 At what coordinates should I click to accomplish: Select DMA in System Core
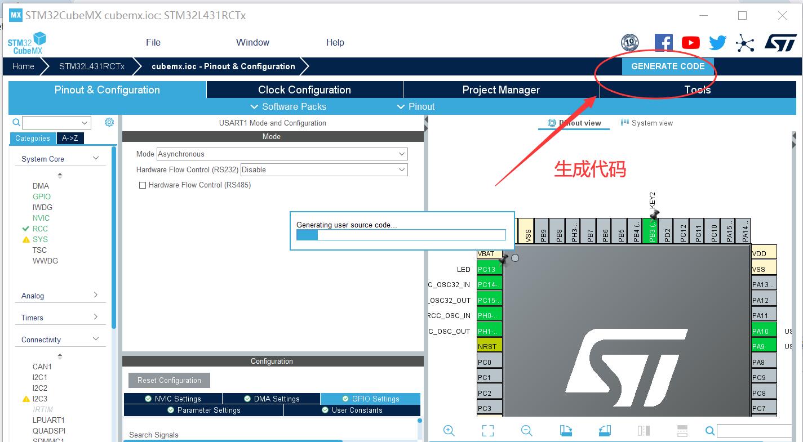41,186
